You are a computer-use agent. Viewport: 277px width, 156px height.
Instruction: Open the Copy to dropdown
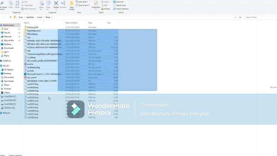(x=48, y=6)
